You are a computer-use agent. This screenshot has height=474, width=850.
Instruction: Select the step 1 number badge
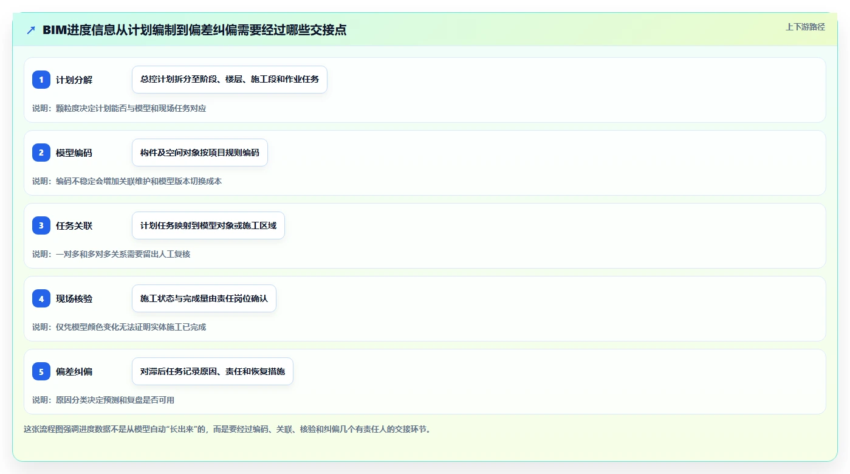point(41,80)
